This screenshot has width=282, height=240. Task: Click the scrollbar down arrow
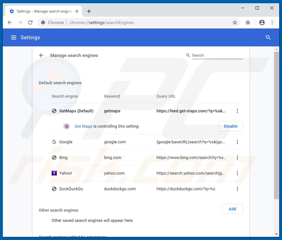pyautogui.click(x=276, y=234)
